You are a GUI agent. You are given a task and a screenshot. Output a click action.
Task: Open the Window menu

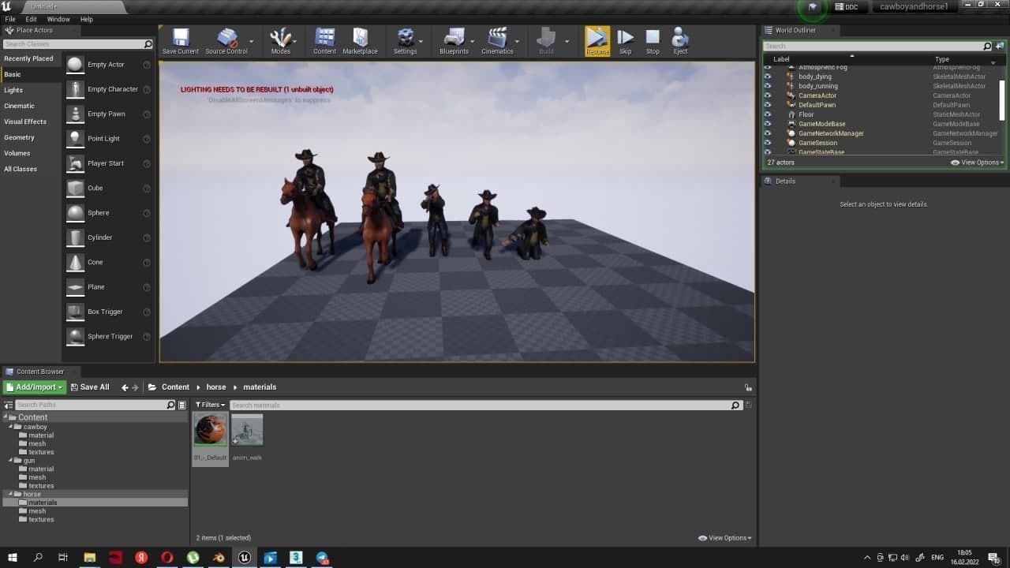tap(58, 19)
